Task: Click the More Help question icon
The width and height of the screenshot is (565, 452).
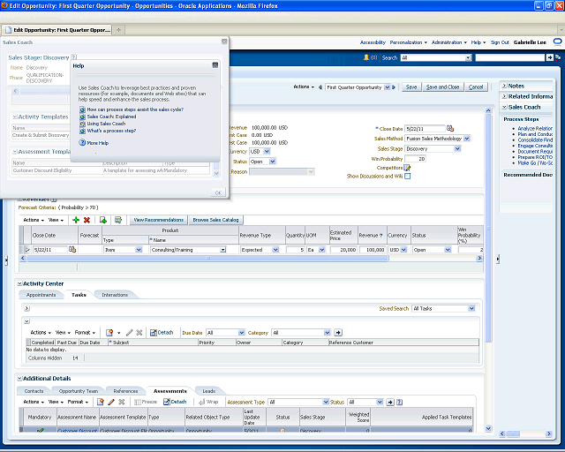Action: click(82, 143)
